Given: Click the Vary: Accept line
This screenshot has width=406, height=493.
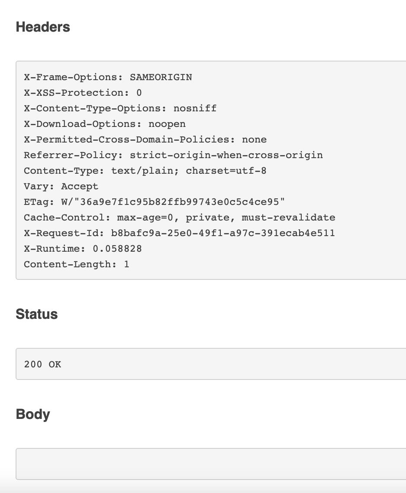Looking at the screenshot, I should coord(61,186).
